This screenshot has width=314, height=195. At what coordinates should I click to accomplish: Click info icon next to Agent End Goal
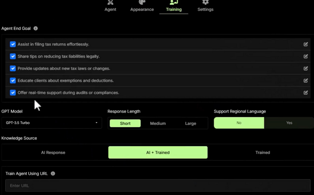tap(36, 28)
